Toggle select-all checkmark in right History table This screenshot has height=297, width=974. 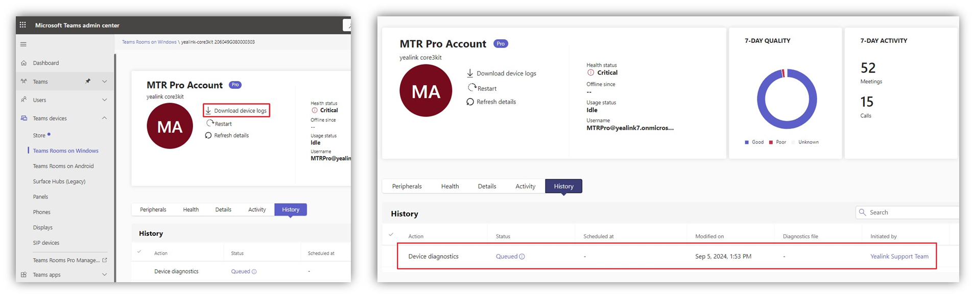tap(391, 235)
